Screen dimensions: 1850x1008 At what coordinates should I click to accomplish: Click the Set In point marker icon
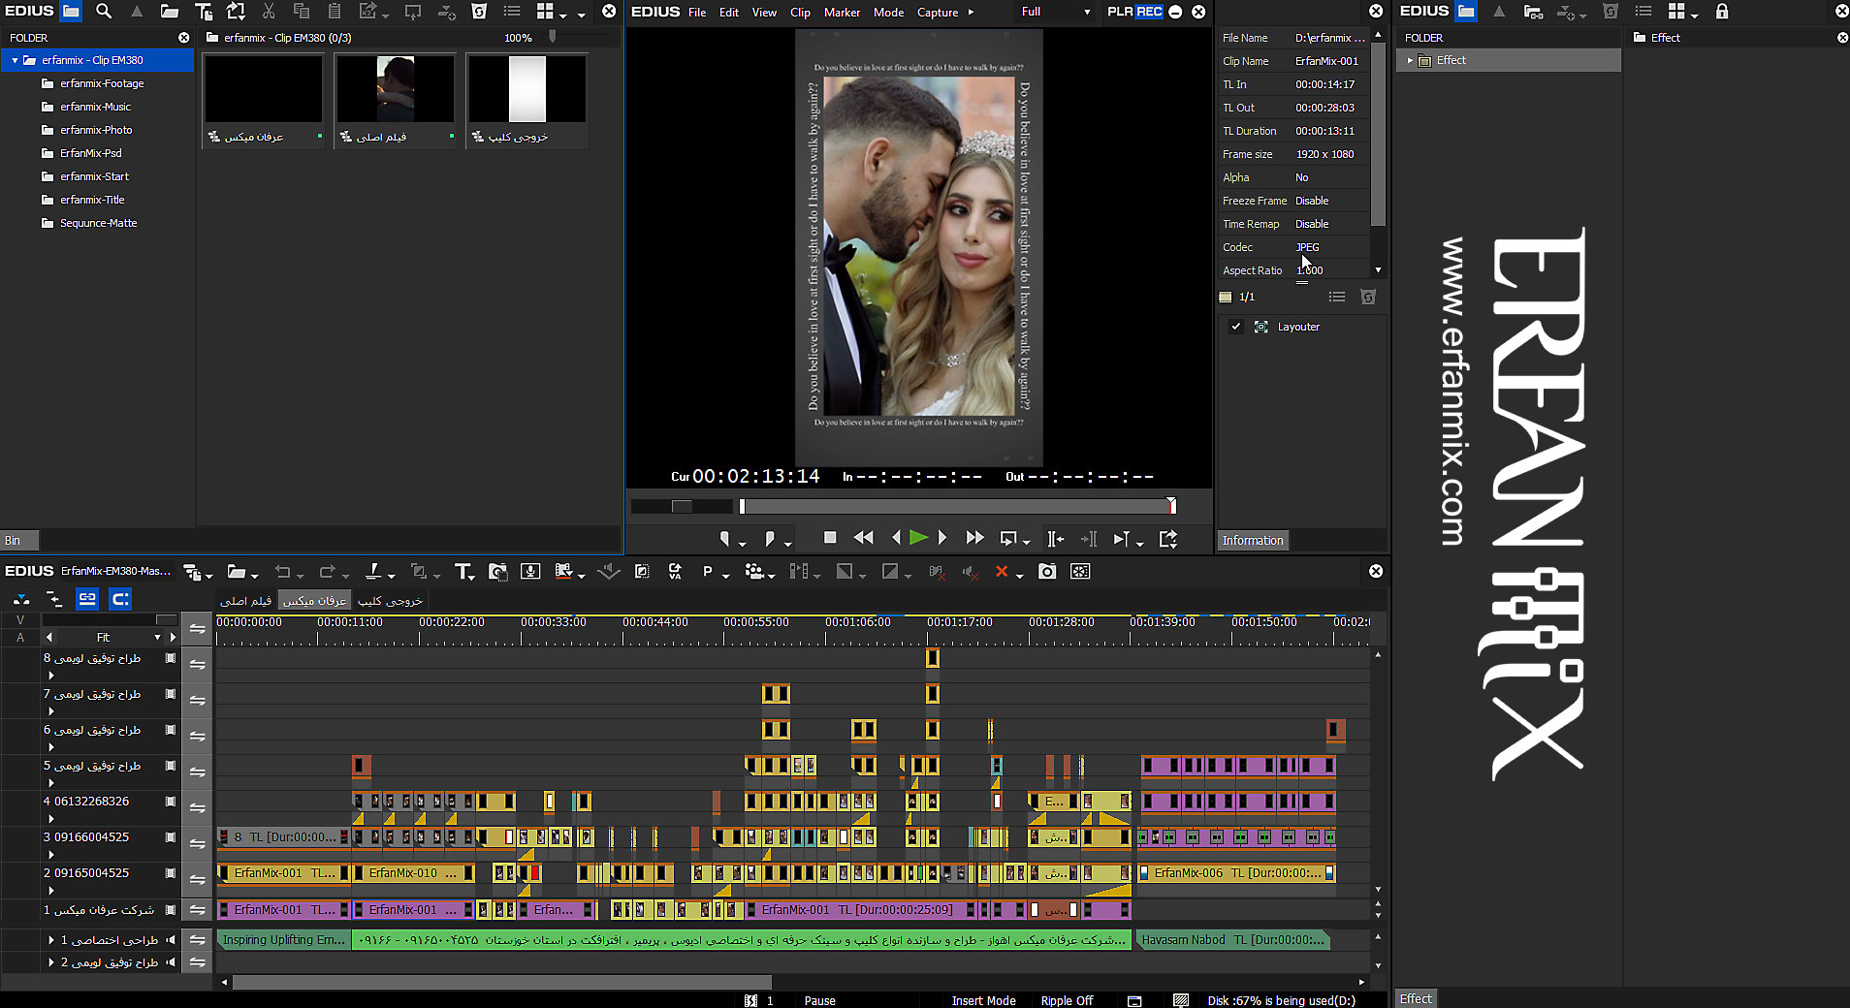tap(724, 539)
